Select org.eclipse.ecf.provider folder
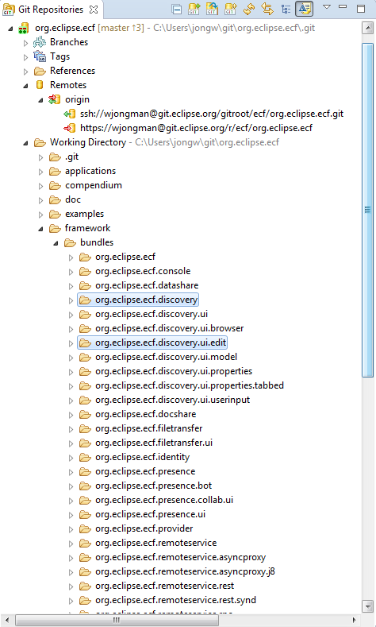The height and width of the screenshot is (627, 376). coord(144,528)
